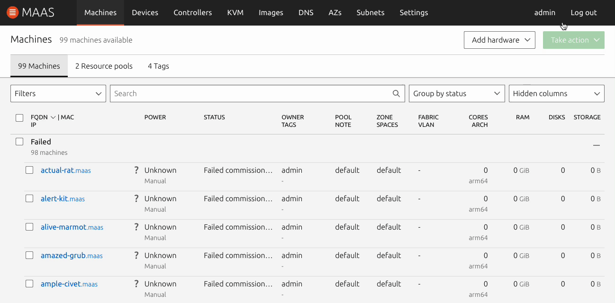The image size is (615, 303).
Task: Open the Devices nav item
Action: [145, 13]
